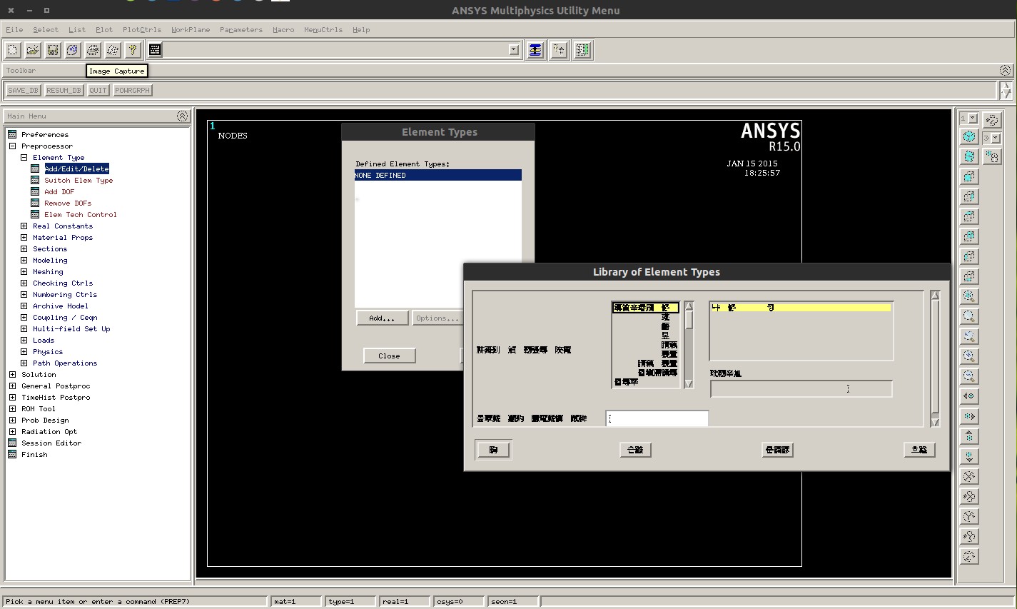
Task: Click the ANSYS Help question mark icon
Action: 133,50
